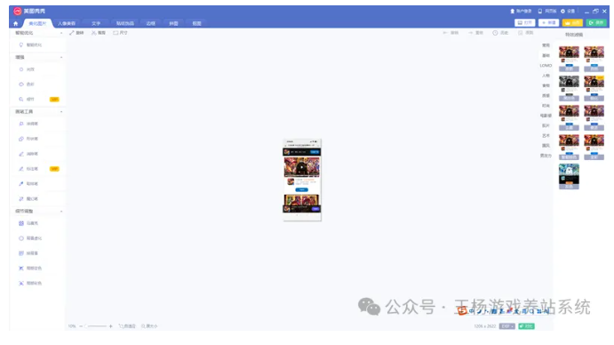Click the green 对比 compare button
Viewport: 614px width, 345px height.
point(527,326)
